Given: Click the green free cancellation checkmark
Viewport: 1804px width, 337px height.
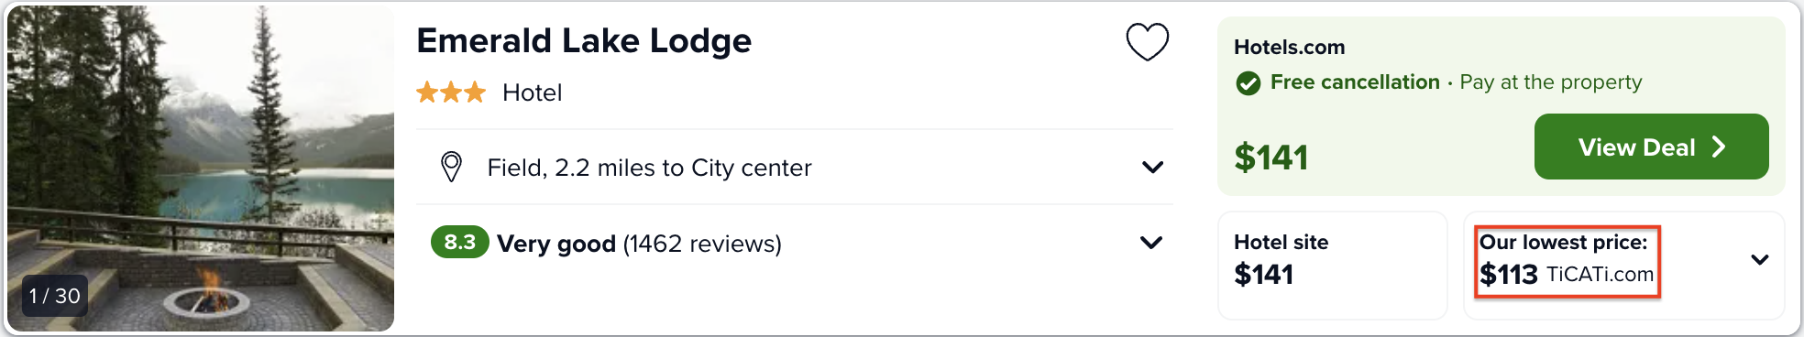Looking at the screenshot, I should tap(1248, 83).
